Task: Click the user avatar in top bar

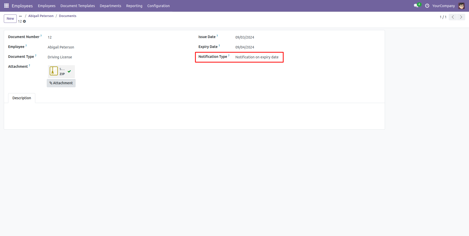Action: (x=461, y=6)
